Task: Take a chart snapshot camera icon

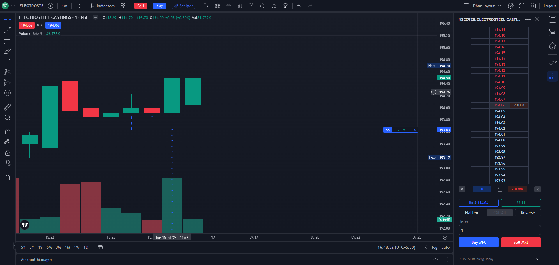Action: 533,6
